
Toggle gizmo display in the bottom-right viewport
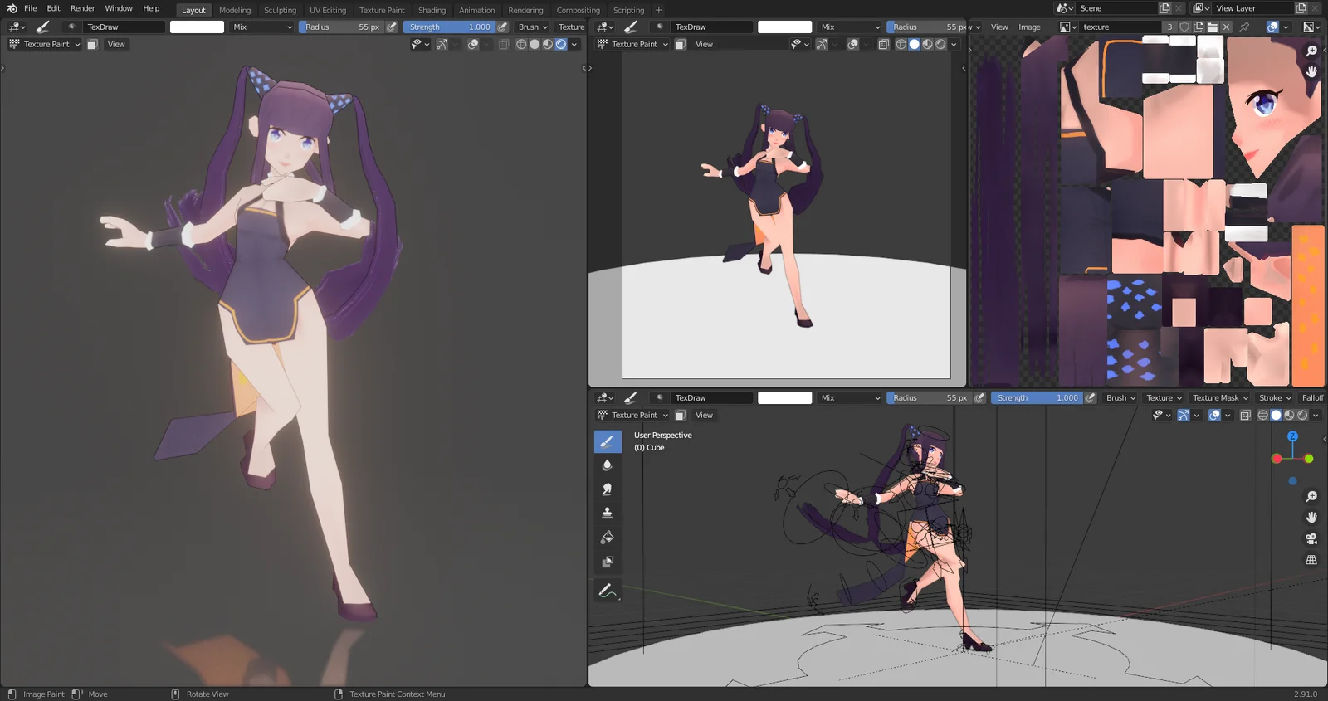[x=1184, y=415]
